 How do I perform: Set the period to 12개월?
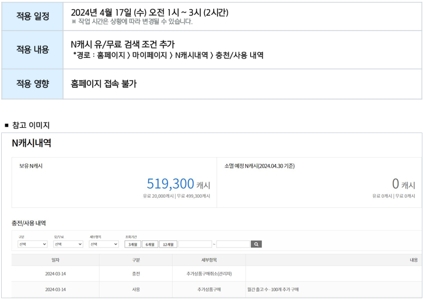click(168, 244)
